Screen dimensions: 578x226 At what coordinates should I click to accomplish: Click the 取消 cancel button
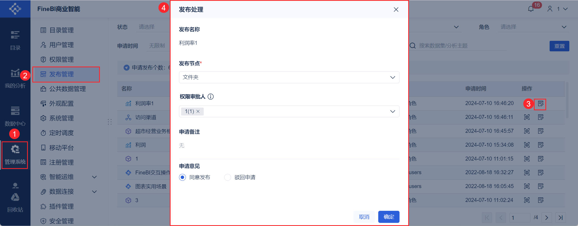(364, 217)
